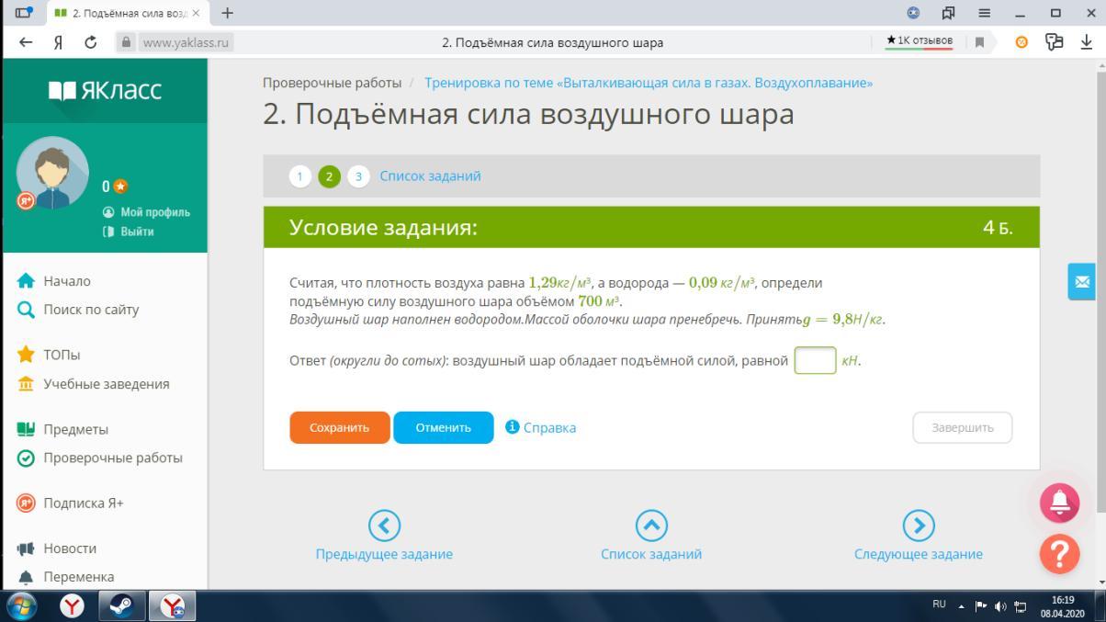Open the Справка help link
1106x622 pixels.
(541, 427)
